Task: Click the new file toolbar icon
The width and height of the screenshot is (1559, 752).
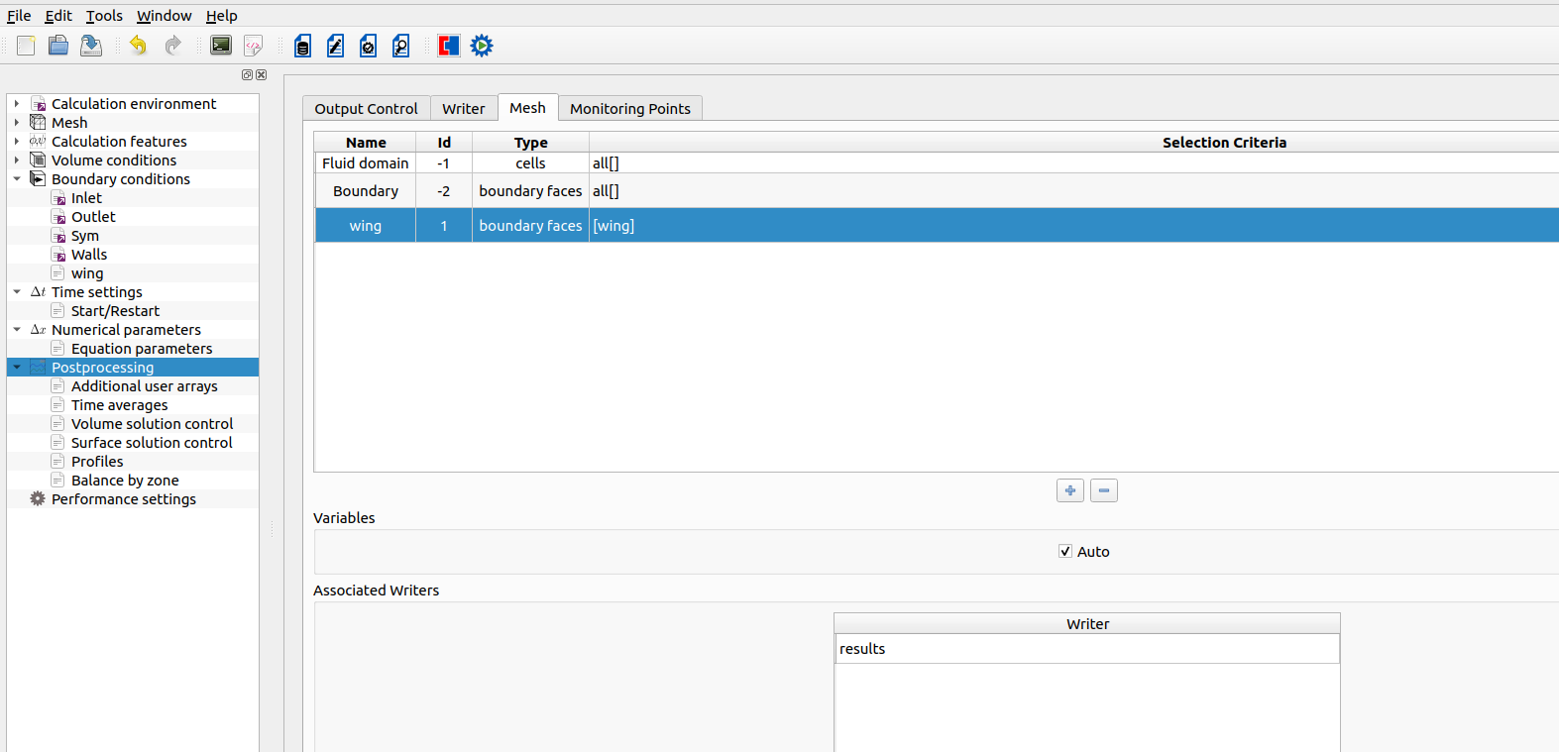Action: pyautogui.click(x=26, y=46)
